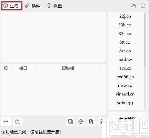Select 22j.co in the domain list
This screenshot has width=149, height=138.
tap(125, 16)
